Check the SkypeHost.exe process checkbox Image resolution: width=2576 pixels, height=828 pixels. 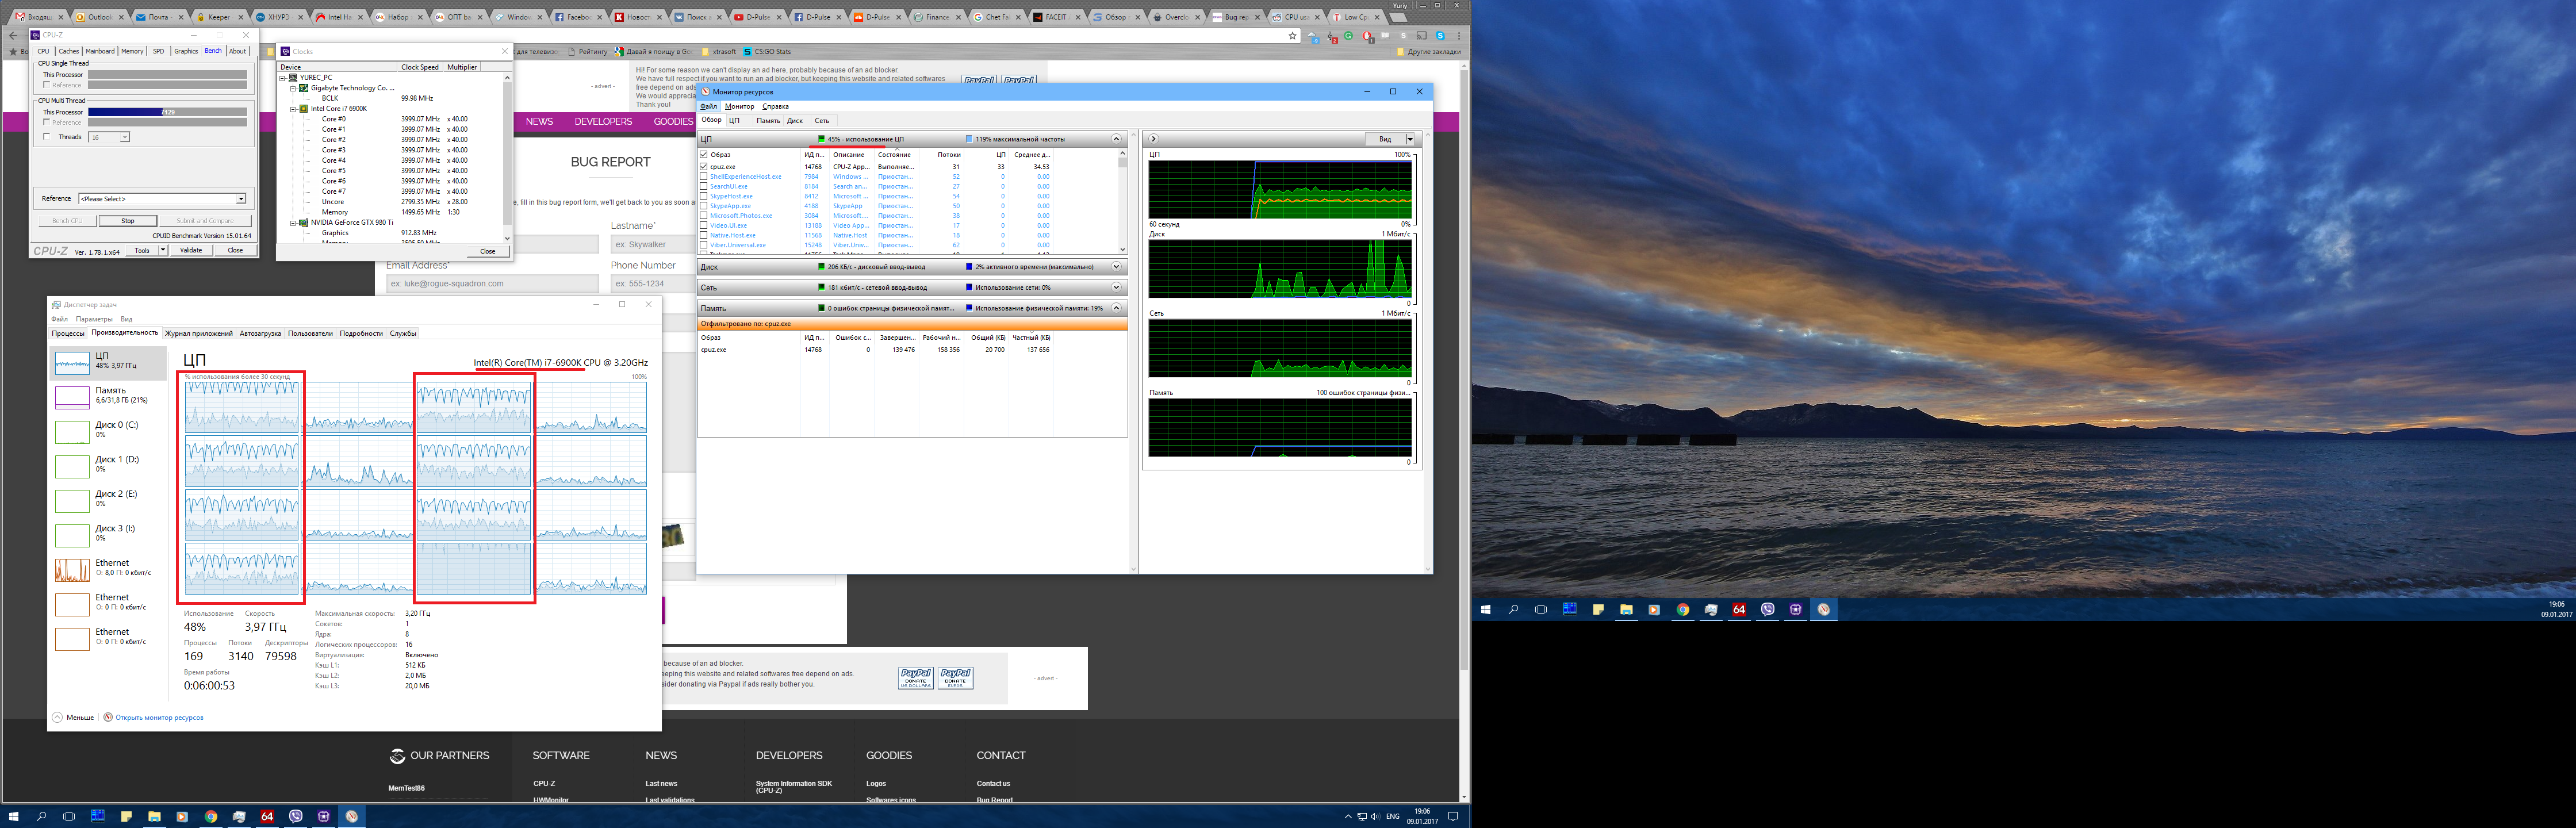(x=704, y=196)
